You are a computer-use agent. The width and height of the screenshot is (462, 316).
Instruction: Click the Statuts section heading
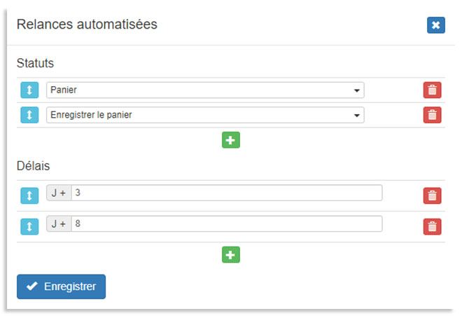[35, 63]
